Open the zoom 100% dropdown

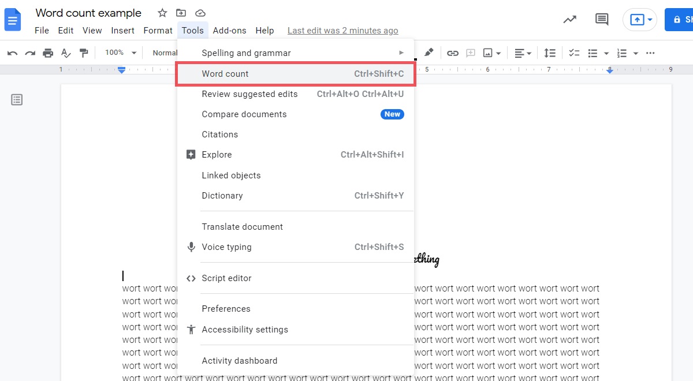pos(120,53)
